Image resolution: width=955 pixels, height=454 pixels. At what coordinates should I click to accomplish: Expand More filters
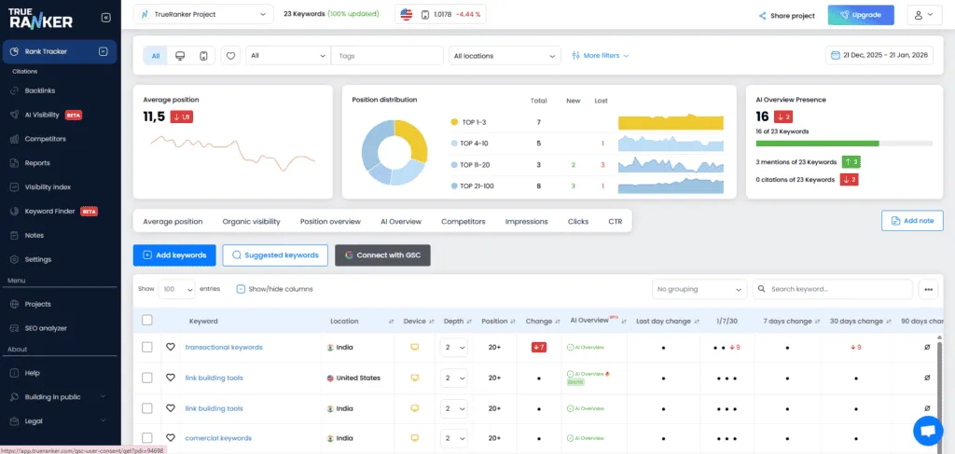coord(601,55)
